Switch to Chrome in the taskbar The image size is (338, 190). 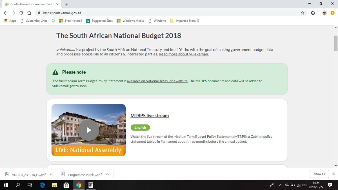click(79, 185)
